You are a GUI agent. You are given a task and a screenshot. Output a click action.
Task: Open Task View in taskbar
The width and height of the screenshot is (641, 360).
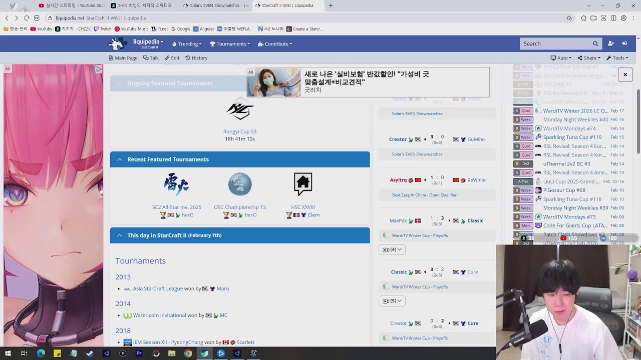(24, 353)
